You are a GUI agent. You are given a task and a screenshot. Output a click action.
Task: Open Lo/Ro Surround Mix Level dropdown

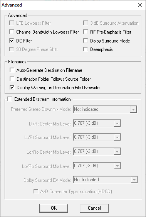[97, 166]
